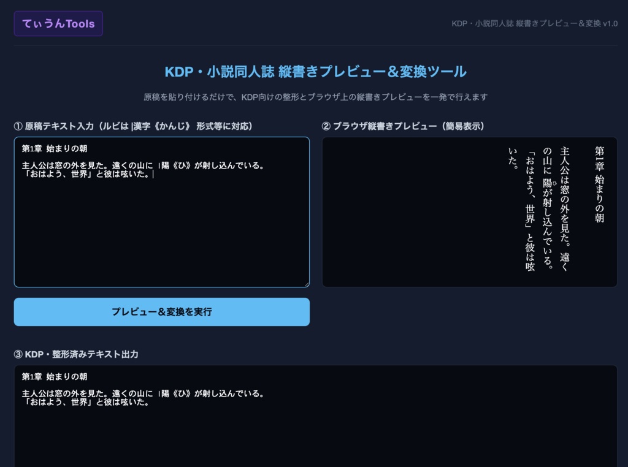Grab the resize handle of input textarea
This screenshot has height=467, width=628.
pos(307,284)
